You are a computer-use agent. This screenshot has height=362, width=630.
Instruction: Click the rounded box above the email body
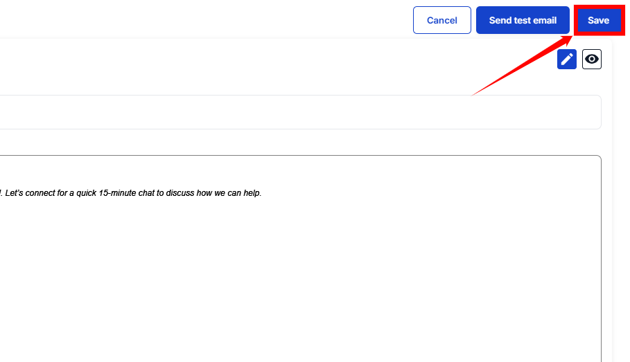tap(298, 112)
